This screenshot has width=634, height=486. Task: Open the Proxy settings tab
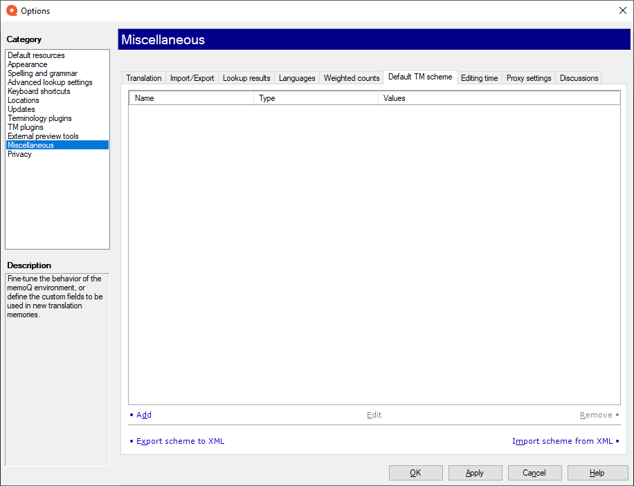pyautogui.click(x=528, y=77)
